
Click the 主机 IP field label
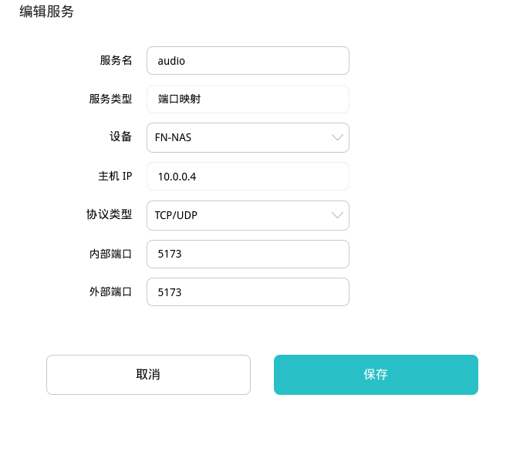[110, 177]
